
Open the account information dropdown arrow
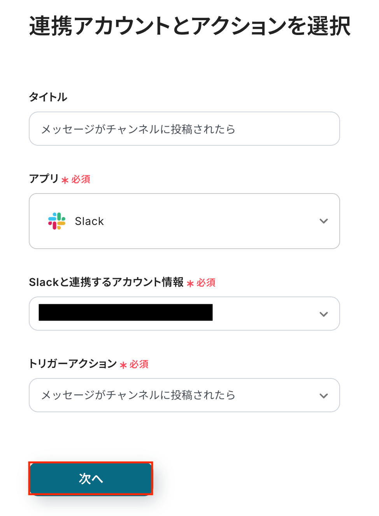pyautogui.click(x=323, y=314)
